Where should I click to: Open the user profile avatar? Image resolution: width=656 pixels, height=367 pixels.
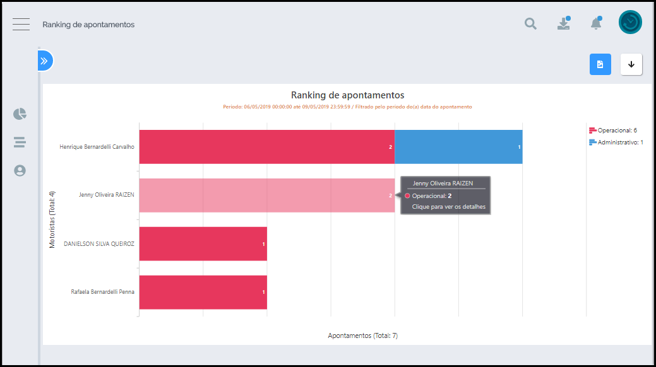(x=629, y=22)
